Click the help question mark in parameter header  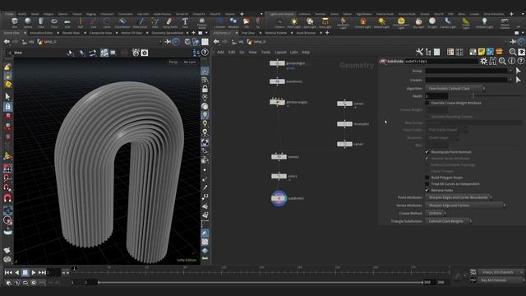click(520, 61)
